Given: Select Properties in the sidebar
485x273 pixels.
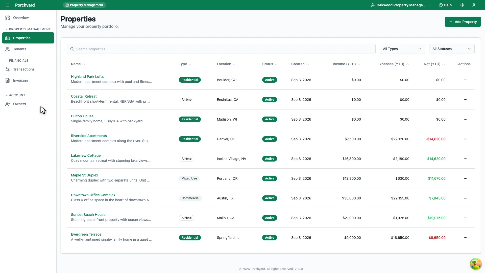Looking at the screenshot, I should pyautogui.click(x=28, y=38).
